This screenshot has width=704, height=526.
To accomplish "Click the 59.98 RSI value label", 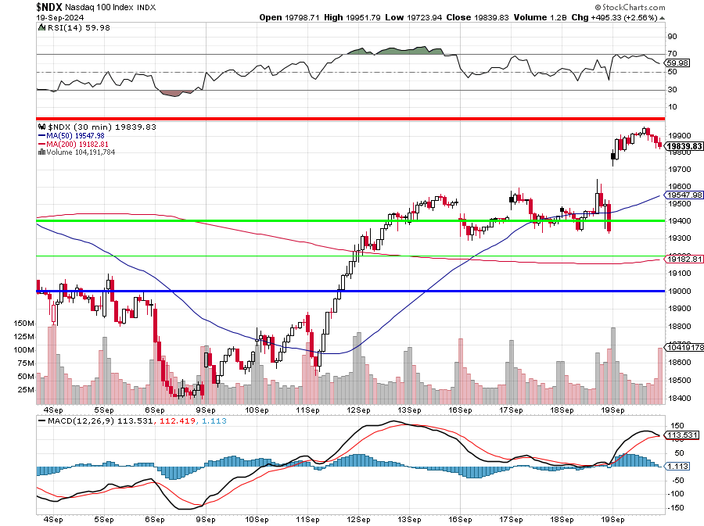I will click(x=674, y=63).
